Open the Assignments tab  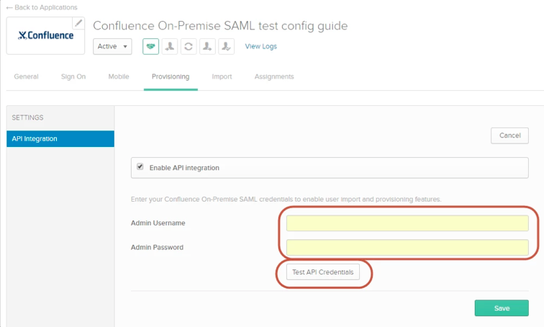tap(274, 76)
